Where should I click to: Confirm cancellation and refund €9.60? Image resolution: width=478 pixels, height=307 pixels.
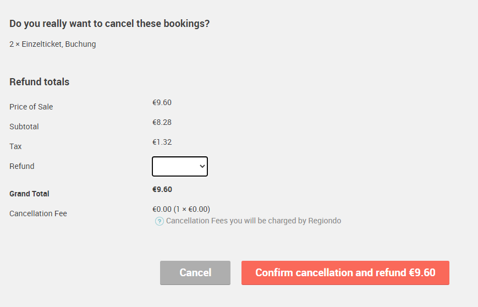click(345, 273)
